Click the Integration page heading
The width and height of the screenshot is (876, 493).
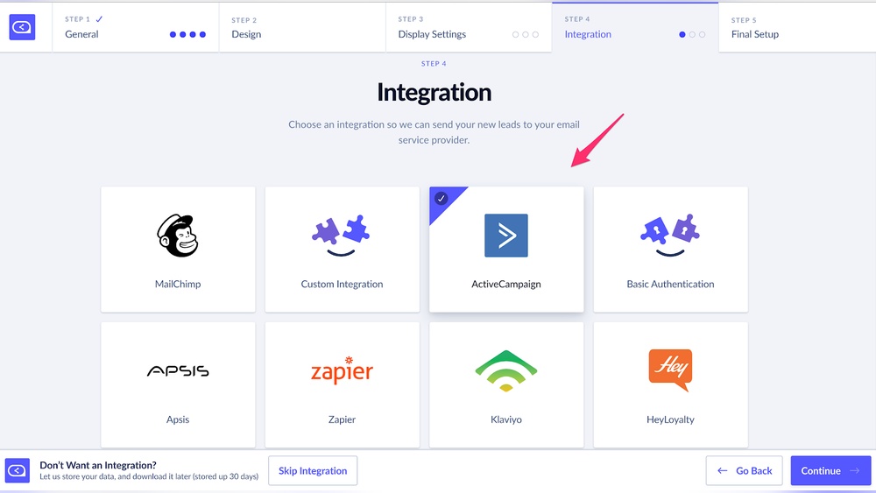pos(434,93)
